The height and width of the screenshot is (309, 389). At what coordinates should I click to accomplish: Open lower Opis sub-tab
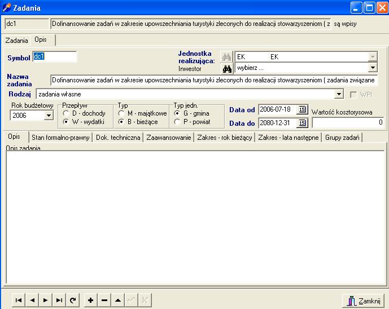(x=16, y=136)
